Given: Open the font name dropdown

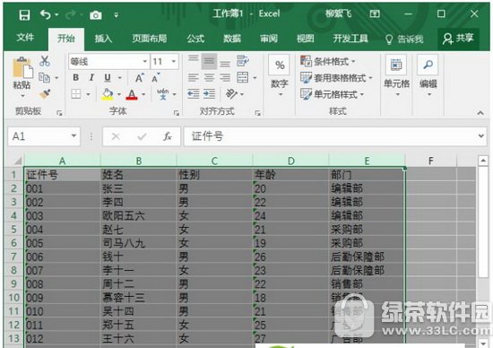Looking at the screenshot, I should tap(144, 61).
